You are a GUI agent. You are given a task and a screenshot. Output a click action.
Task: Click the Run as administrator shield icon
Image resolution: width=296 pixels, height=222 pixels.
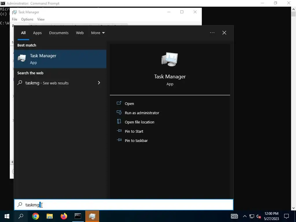tap(119, 112)
